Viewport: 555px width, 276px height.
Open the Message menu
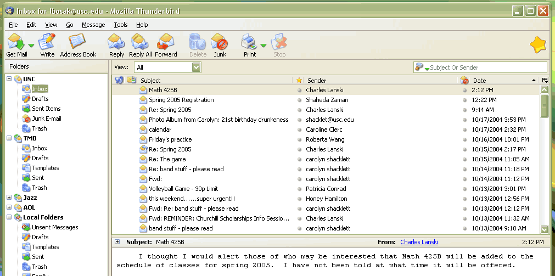click(x=93, y=25)
